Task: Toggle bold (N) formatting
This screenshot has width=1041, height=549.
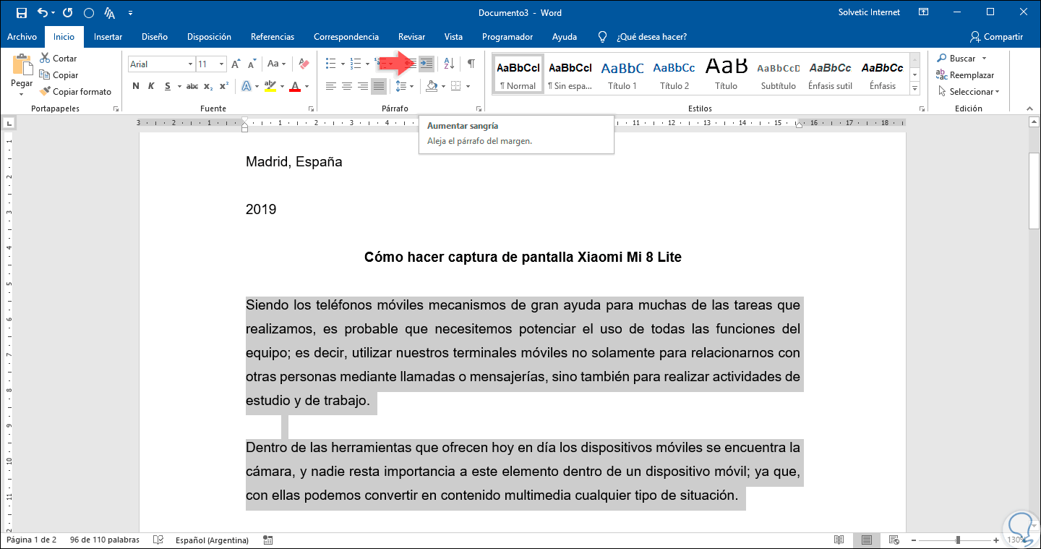Action: (x=136, y=87)
